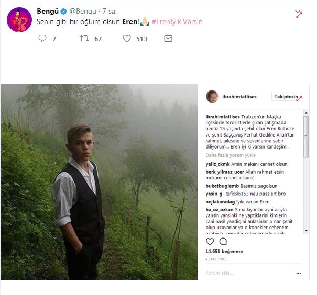Image resolution: width=317 pixels, height=295 pixels.
Task: Open ibrahimtatlises profile avatar
Action: (x=212, y=96)
